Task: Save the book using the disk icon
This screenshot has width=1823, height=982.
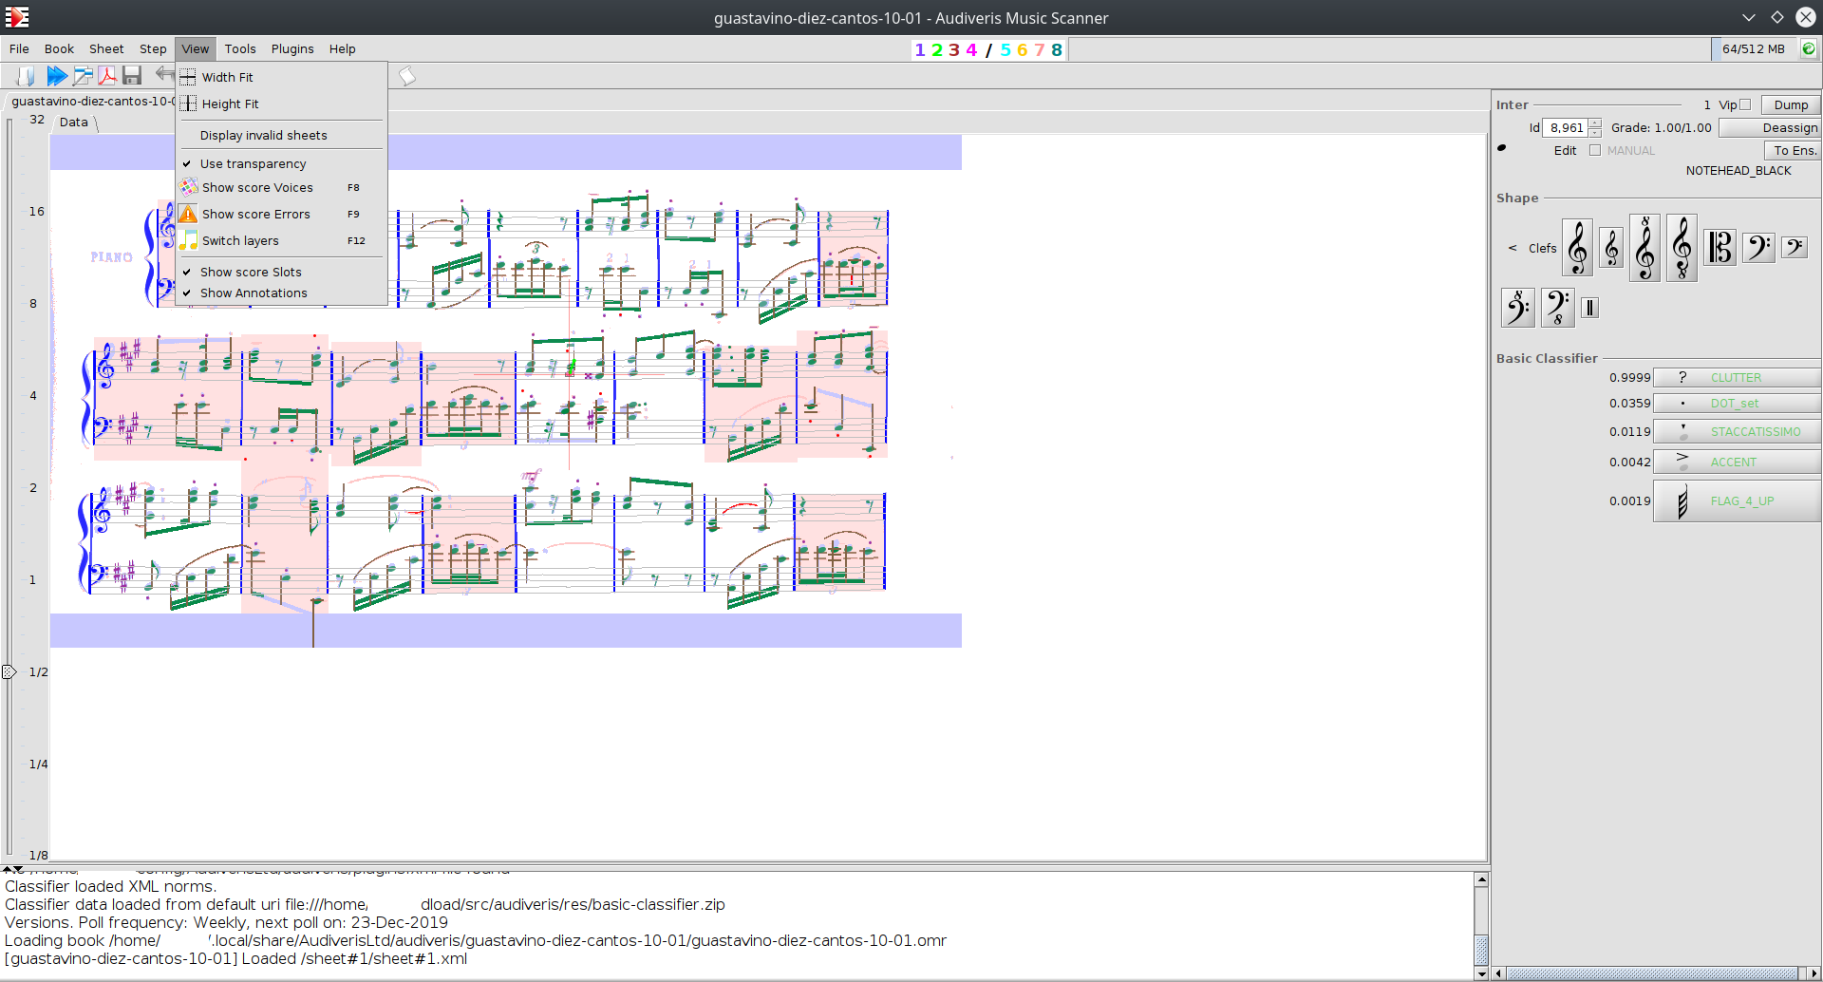Action: 132,76
